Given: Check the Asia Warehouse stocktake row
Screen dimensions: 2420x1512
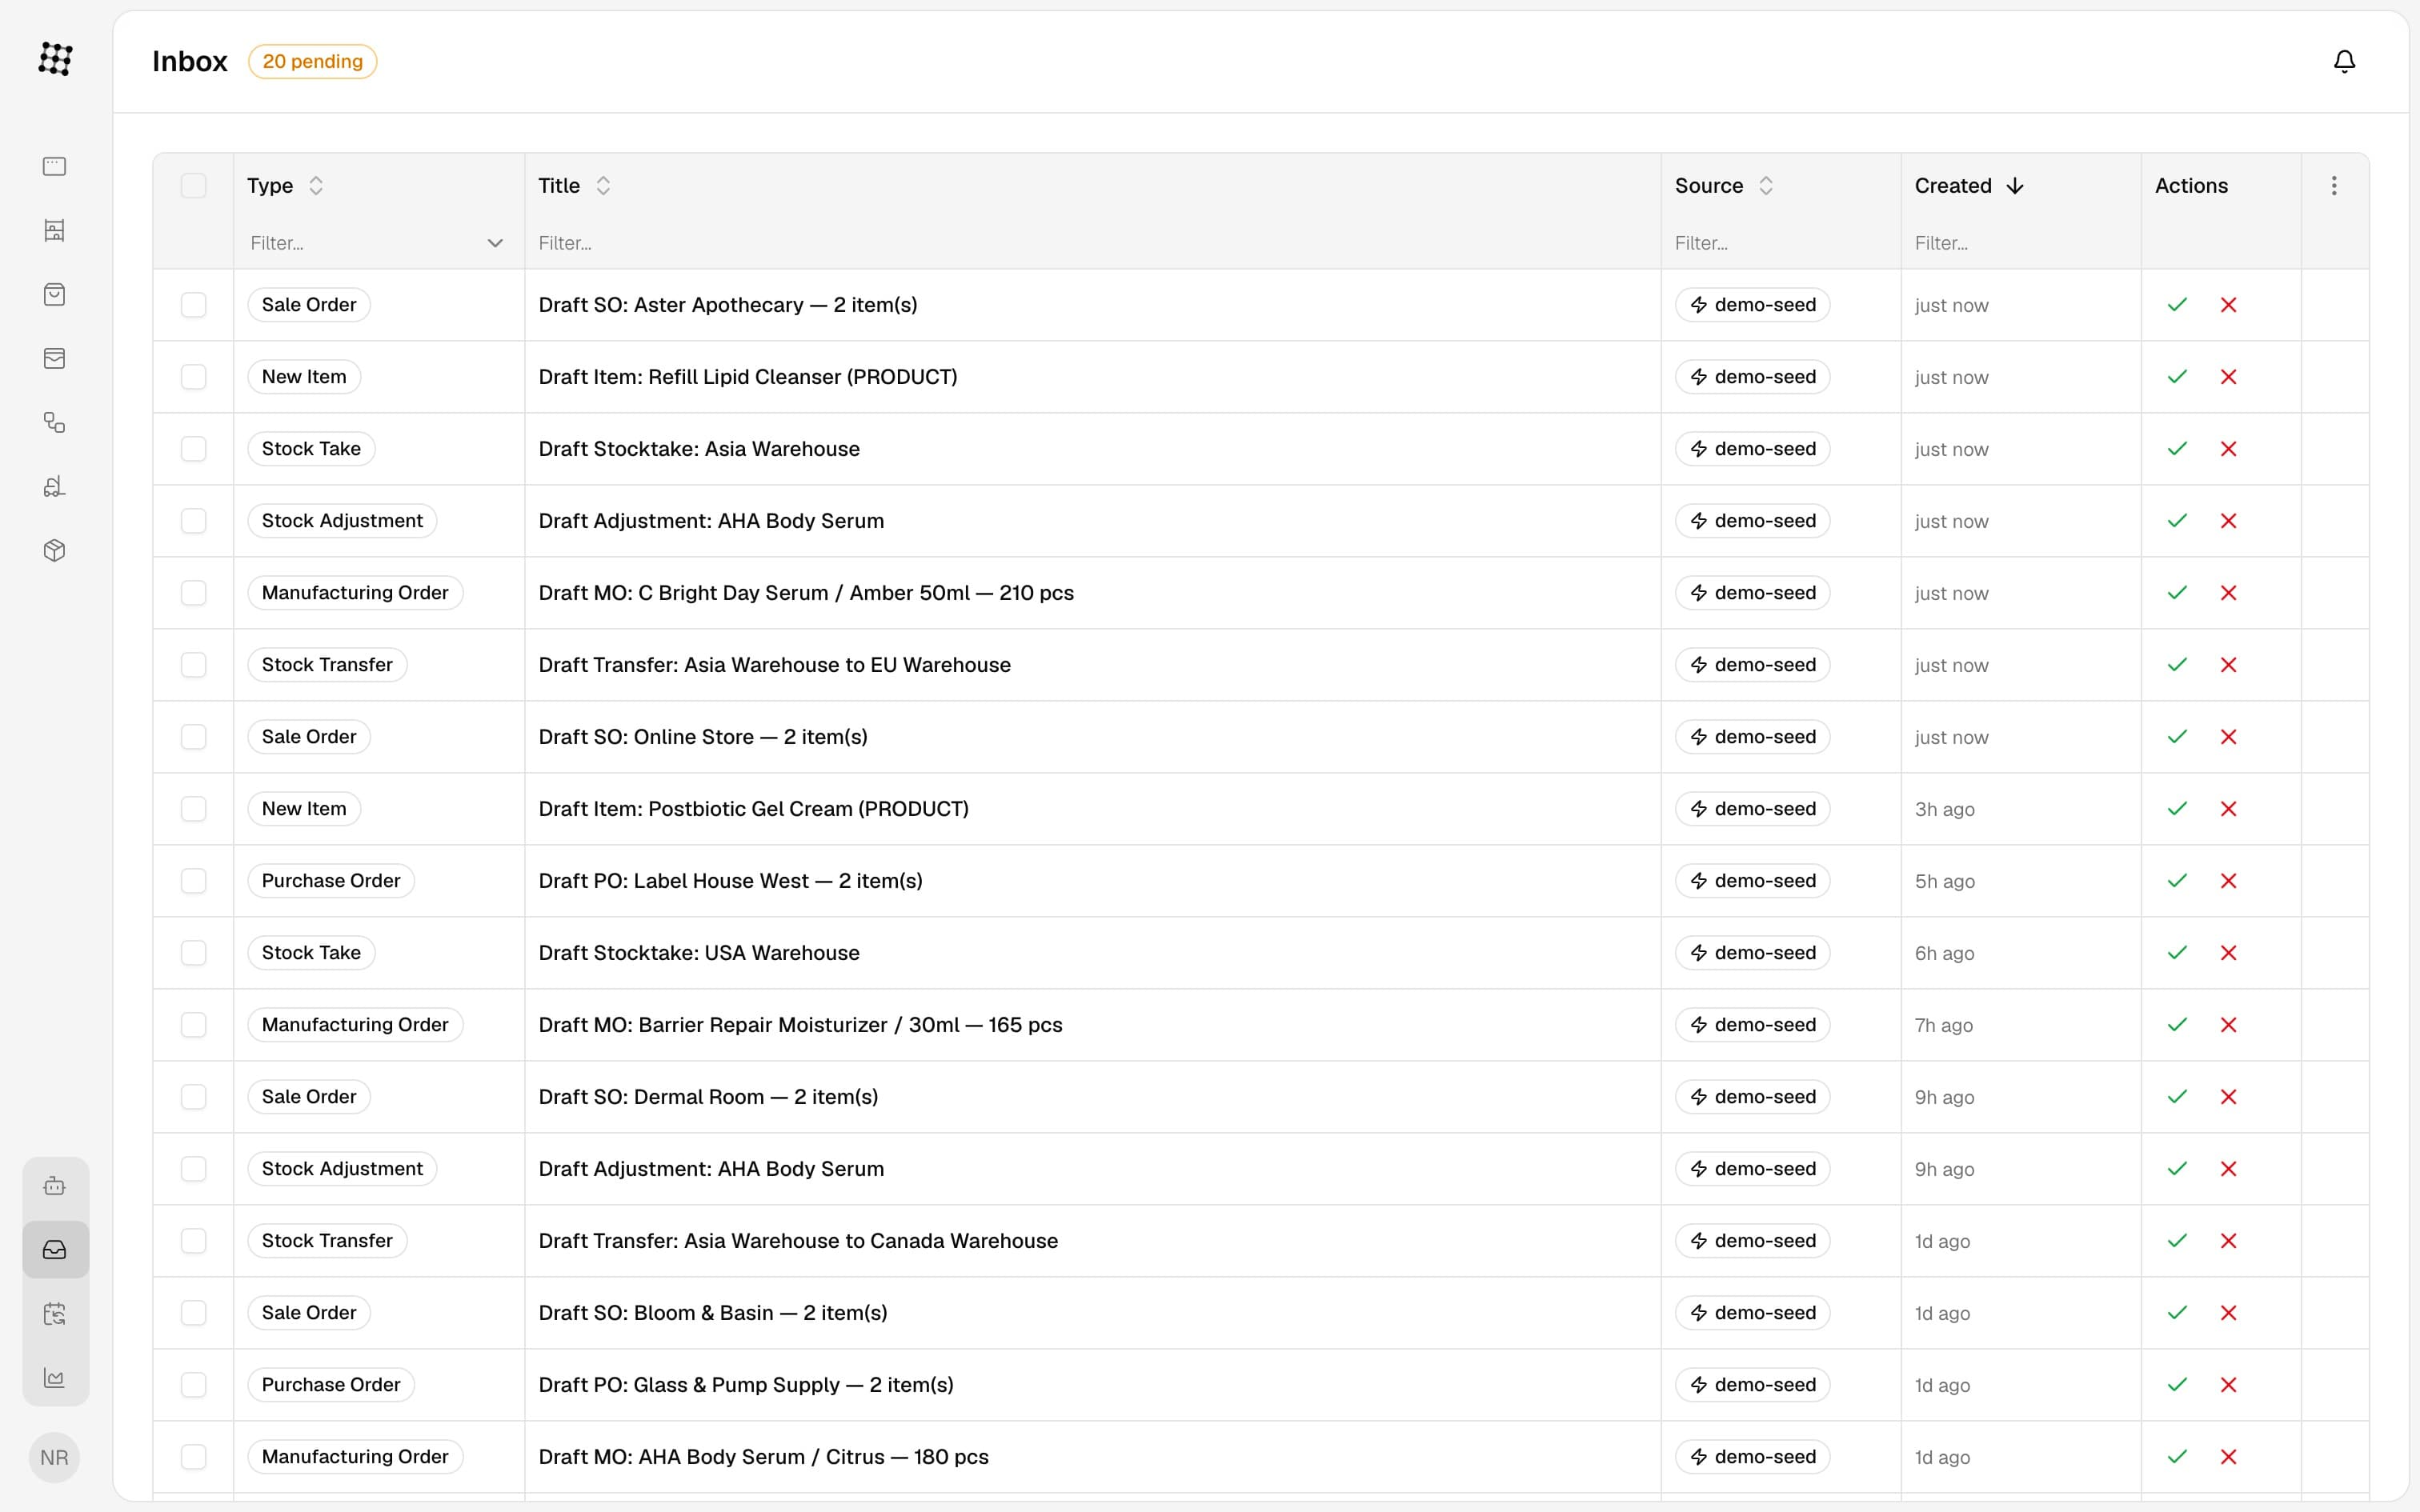Looking at the screenshot, I should (193, 449).
